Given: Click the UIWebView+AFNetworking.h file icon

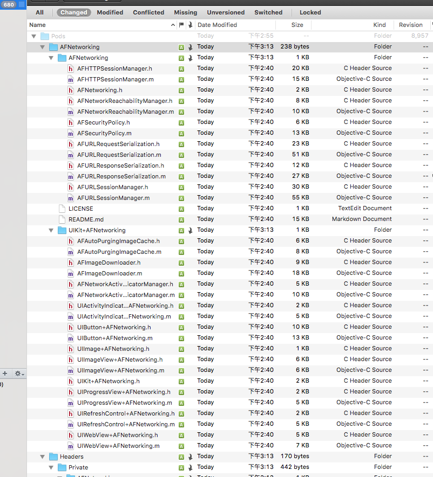Looking at the screenshot, I should click(71, 435).
